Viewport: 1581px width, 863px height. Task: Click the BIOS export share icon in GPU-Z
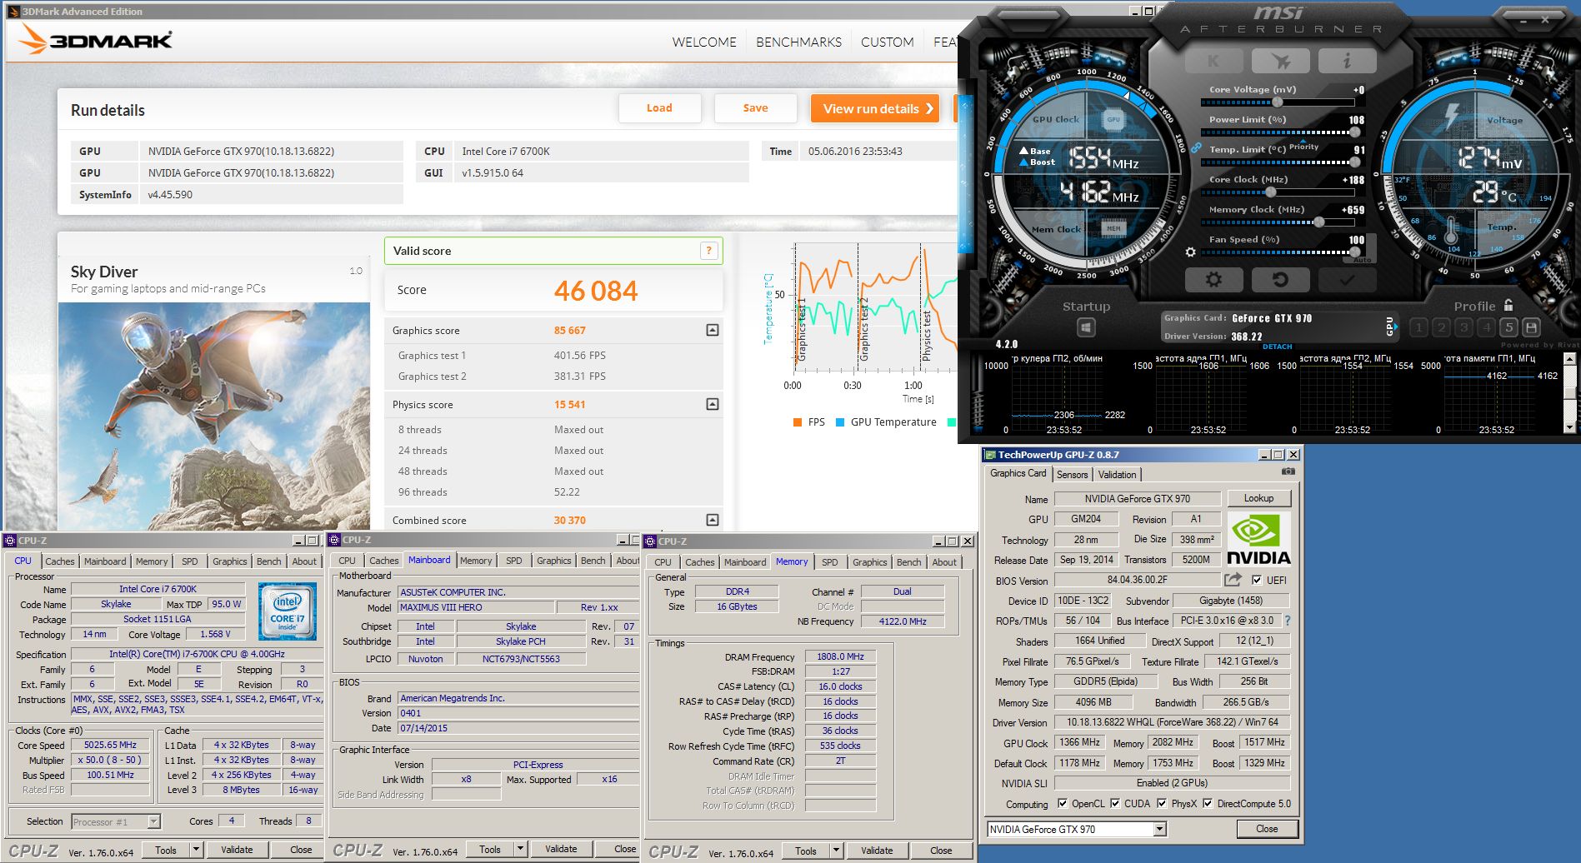point(1233,580)
